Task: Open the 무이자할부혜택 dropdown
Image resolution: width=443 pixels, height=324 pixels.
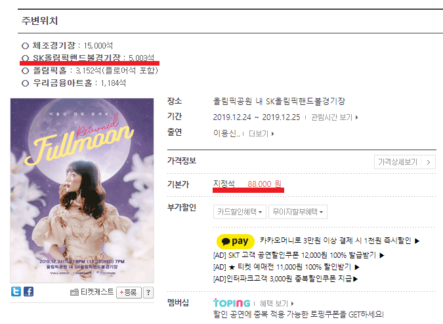Action: click(x=298, y=212)
